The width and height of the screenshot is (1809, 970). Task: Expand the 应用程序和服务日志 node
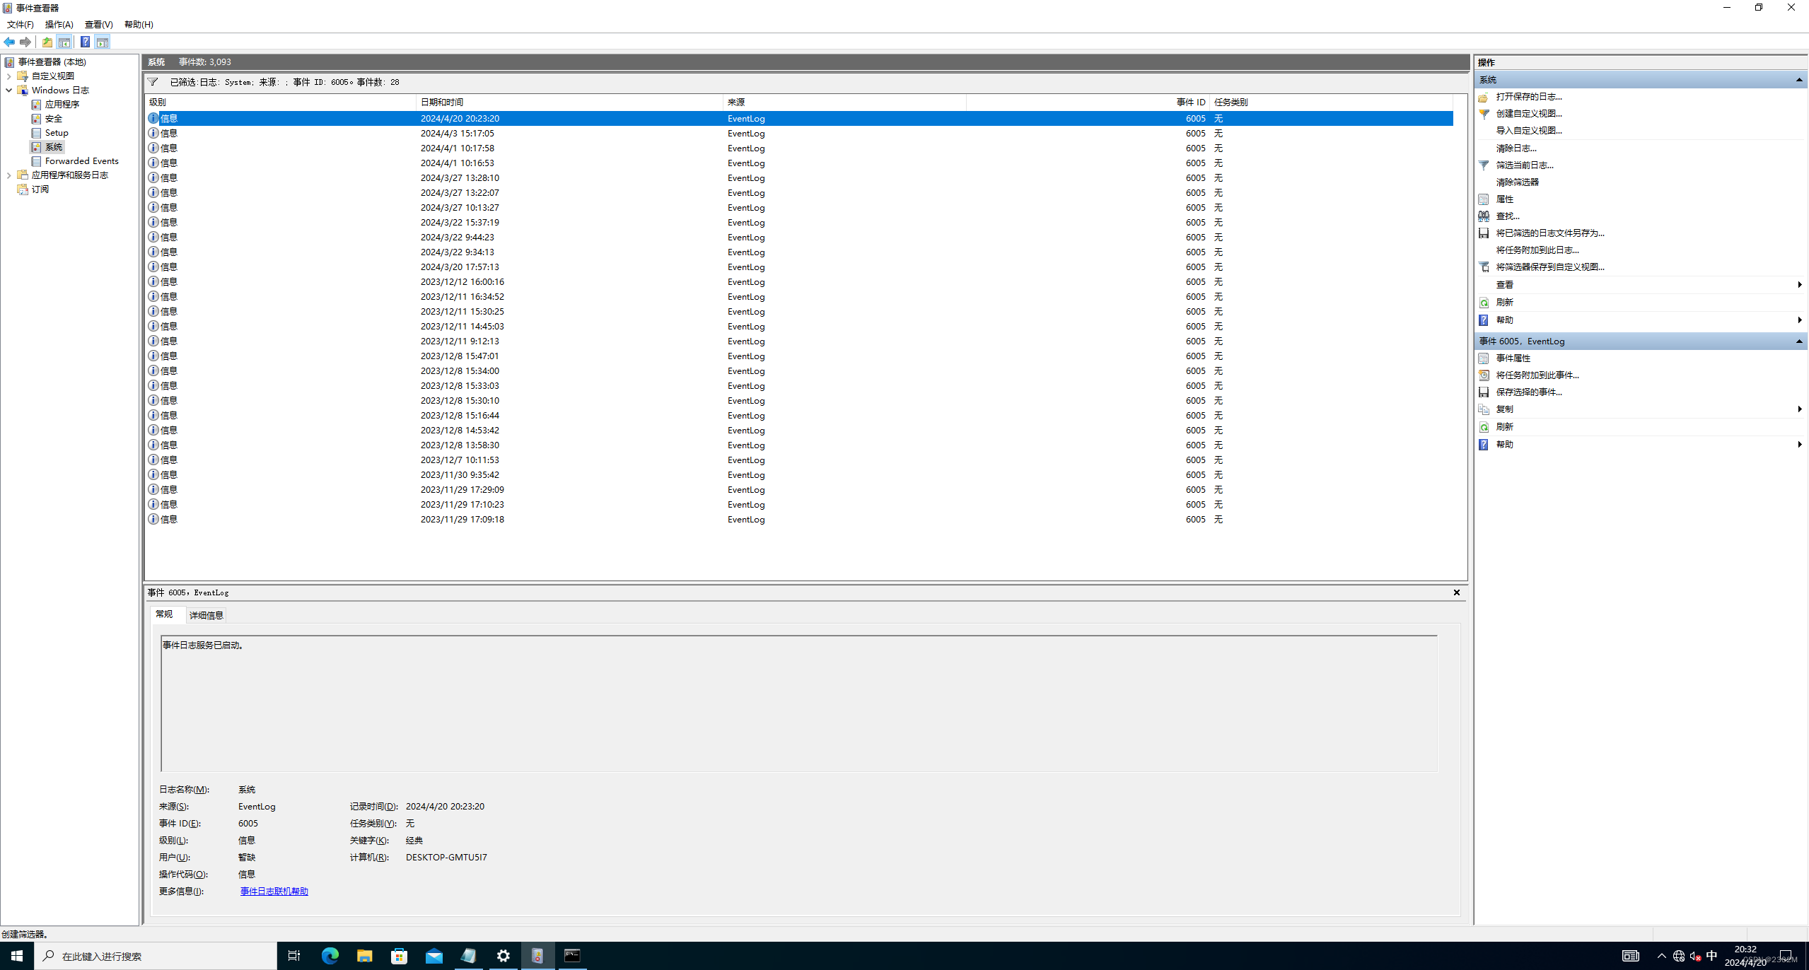(8, 175)
